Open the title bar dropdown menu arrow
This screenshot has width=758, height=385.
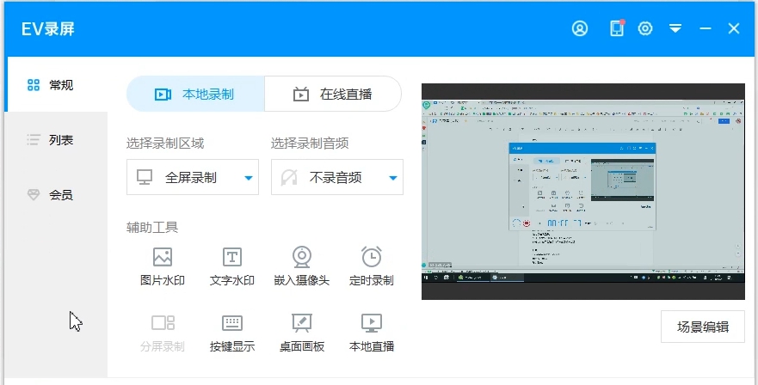(675, 28)
